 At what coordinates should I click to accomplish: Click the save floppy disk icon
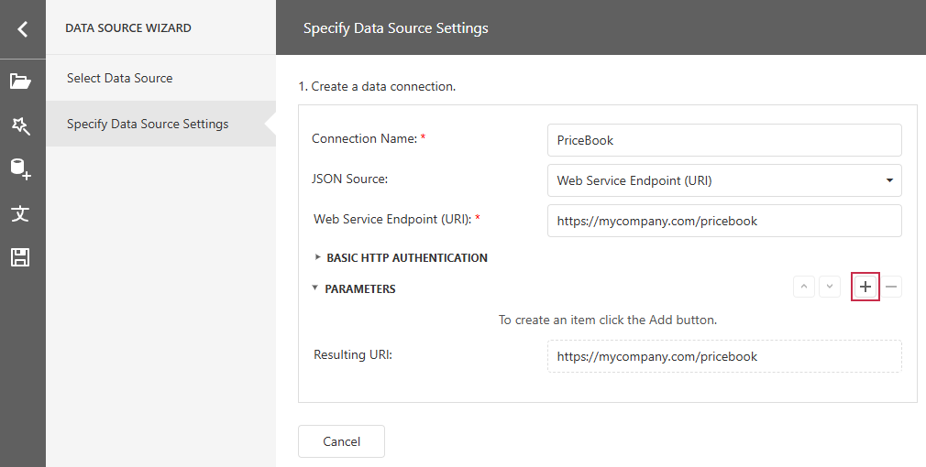pyautogui.click(x=20, y=257)
